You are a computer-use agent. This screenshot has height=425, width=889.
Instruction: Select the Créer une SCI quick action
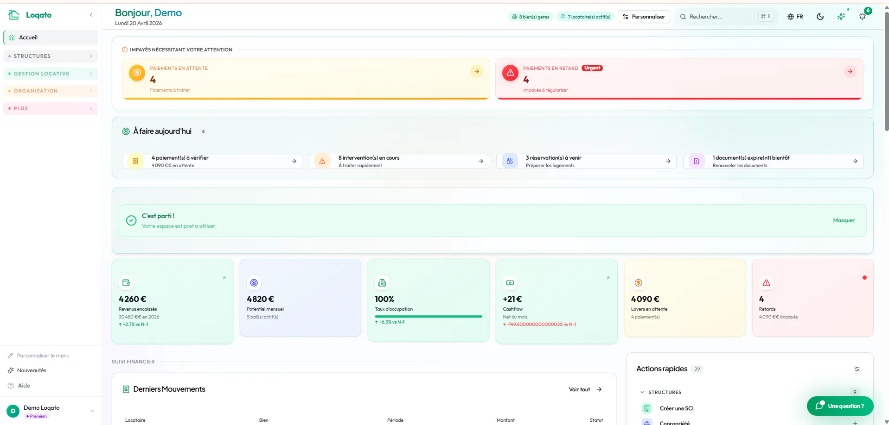[677, 408]
